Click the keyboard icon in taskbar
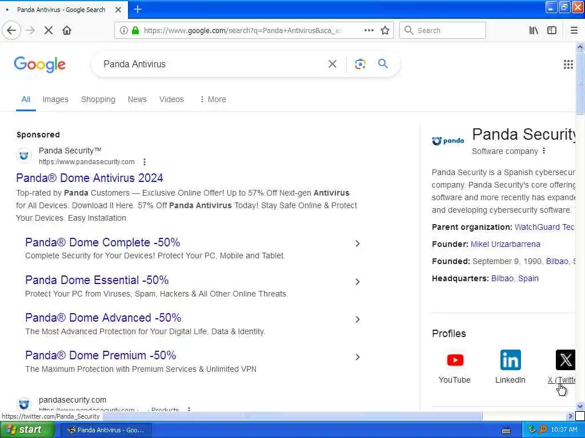The height and width of the screenshot is (438, 585). (506, 431)
